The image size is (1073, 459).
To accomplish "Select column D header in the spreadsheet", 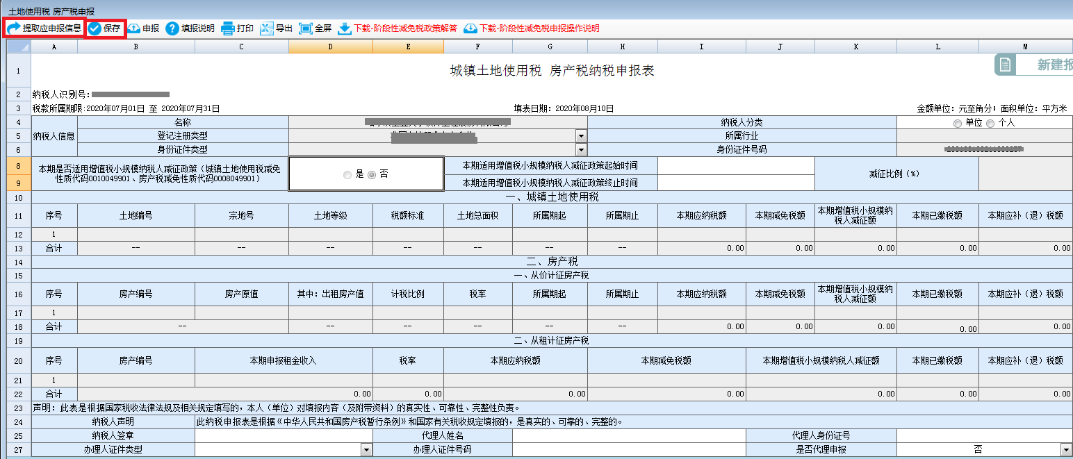I will [x=330, y=47].
